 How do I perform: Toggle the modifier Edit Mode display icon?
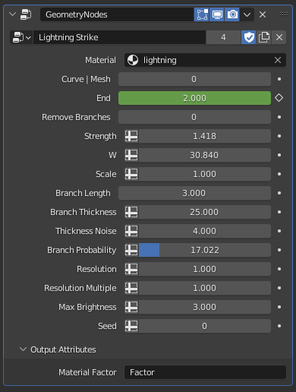pyautogui.click(x=202, y=14)
